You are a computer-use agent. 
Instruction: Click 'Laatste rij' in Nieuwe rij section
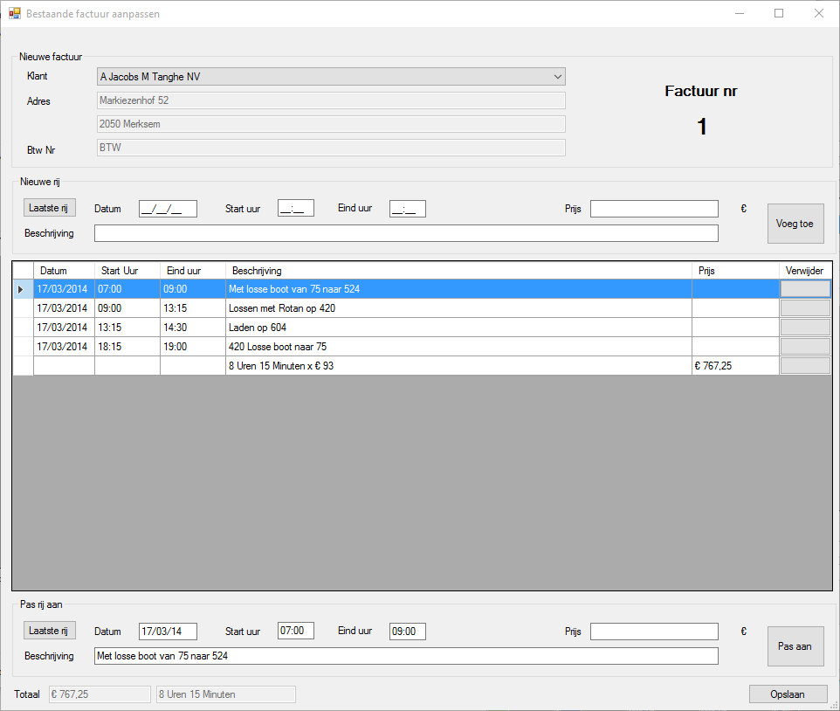coord(50,208)
